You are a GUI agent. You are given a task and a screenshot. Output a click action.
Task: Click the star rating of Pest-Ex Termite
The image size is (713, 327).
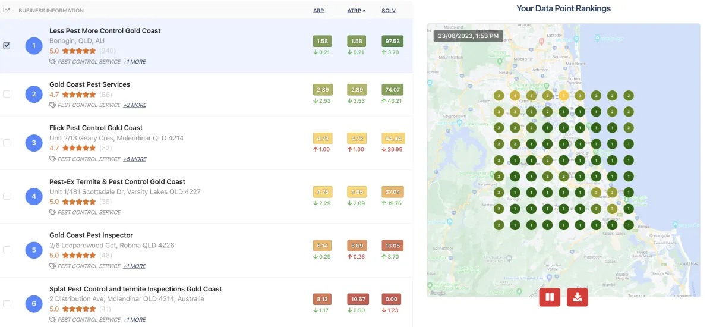pyautogui.click(x=79, y=202)
